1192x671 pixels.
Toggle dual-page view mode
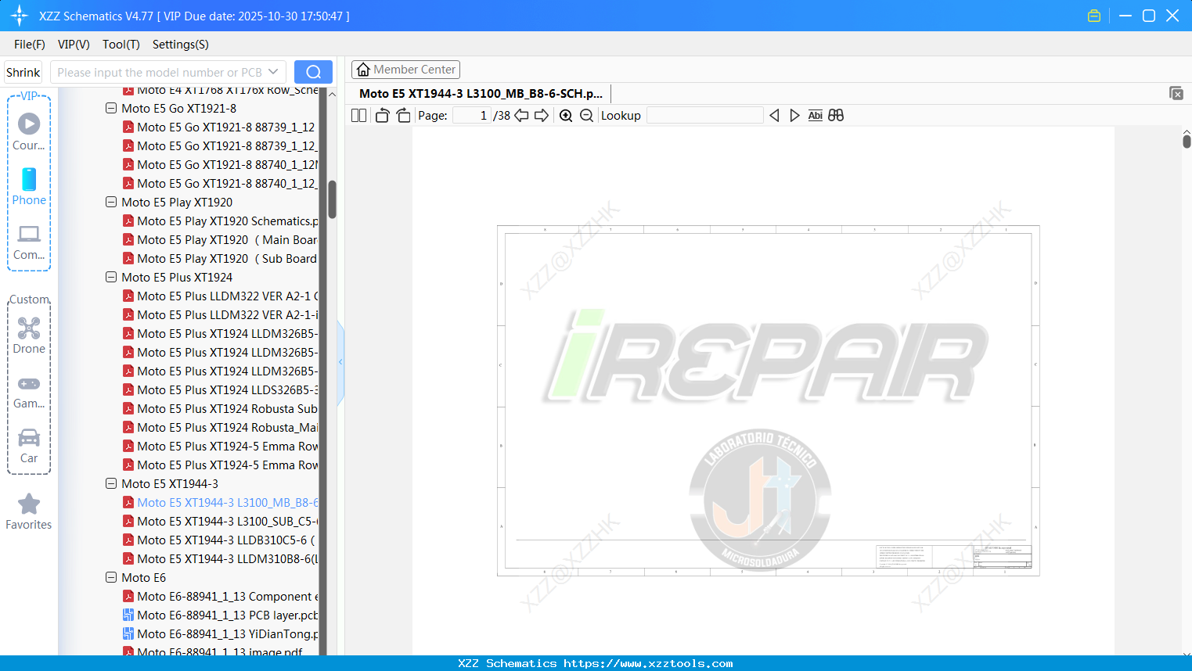358,115
